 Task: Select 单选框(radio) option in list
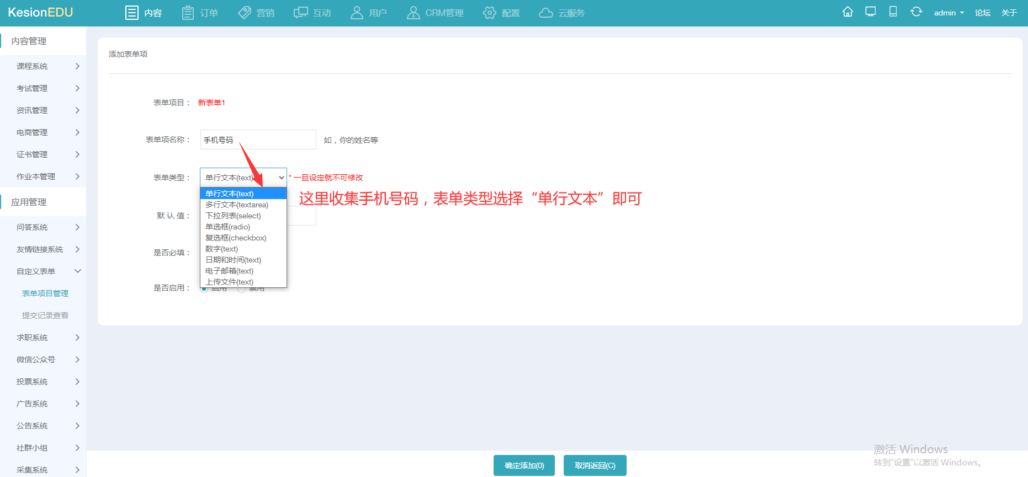[227, 227]
